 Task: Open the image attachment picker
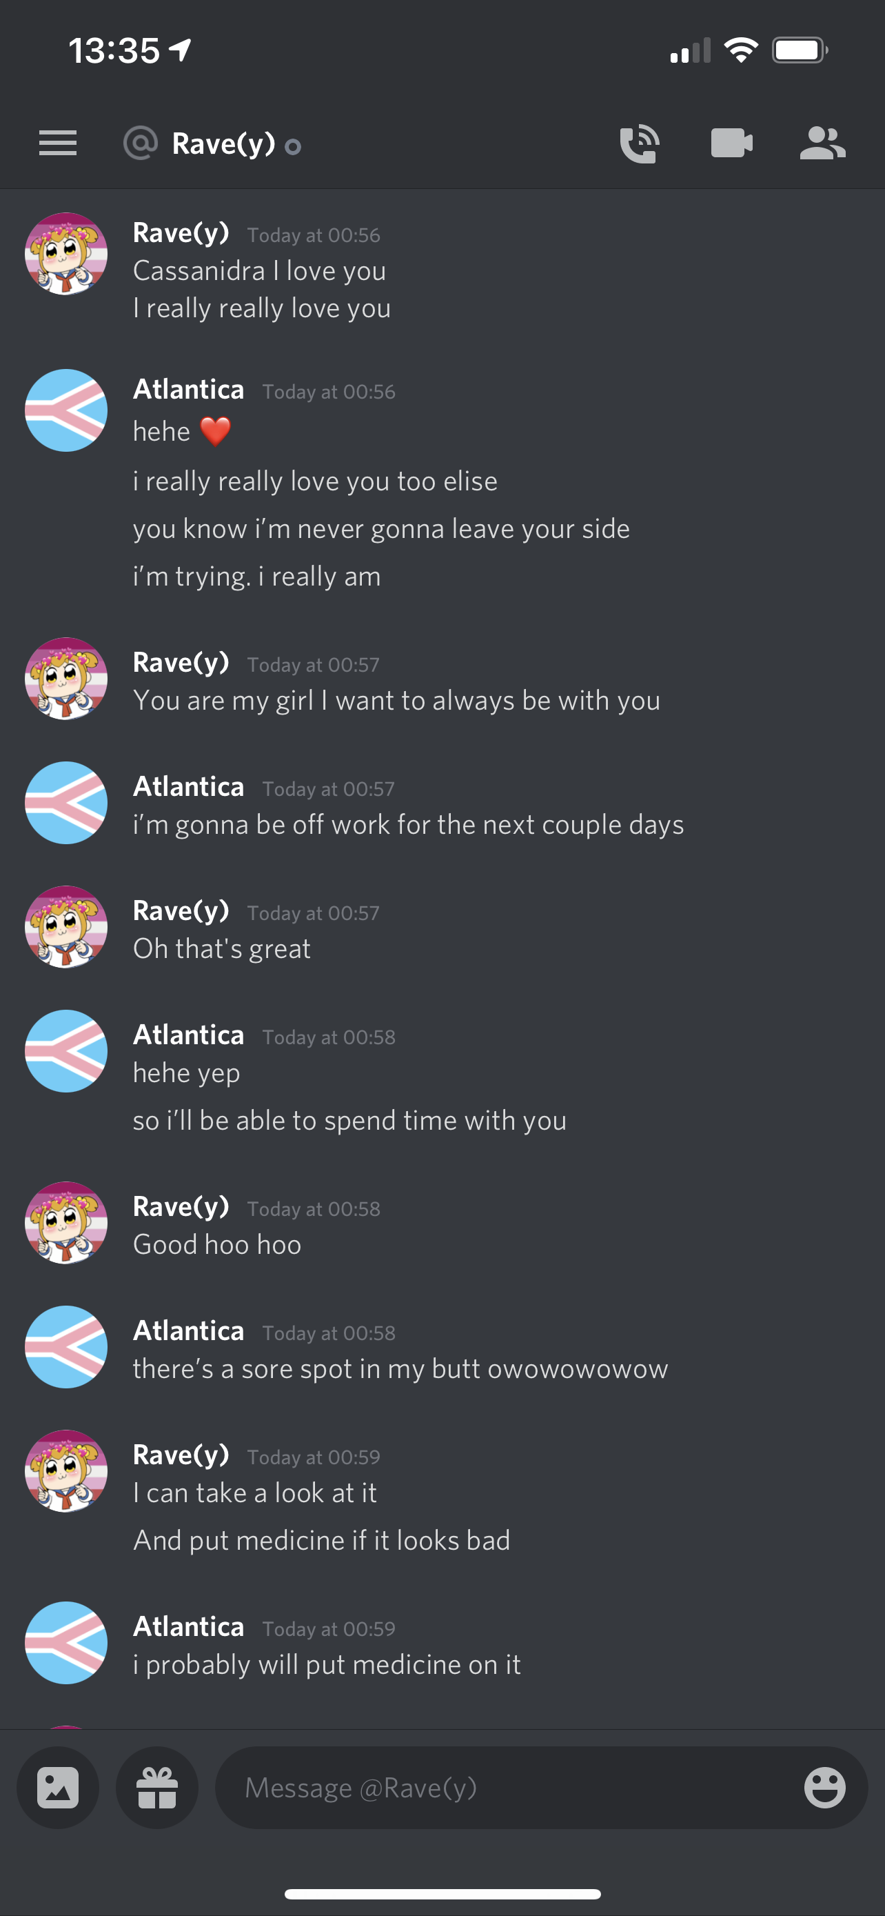[x=58, y=1787]
